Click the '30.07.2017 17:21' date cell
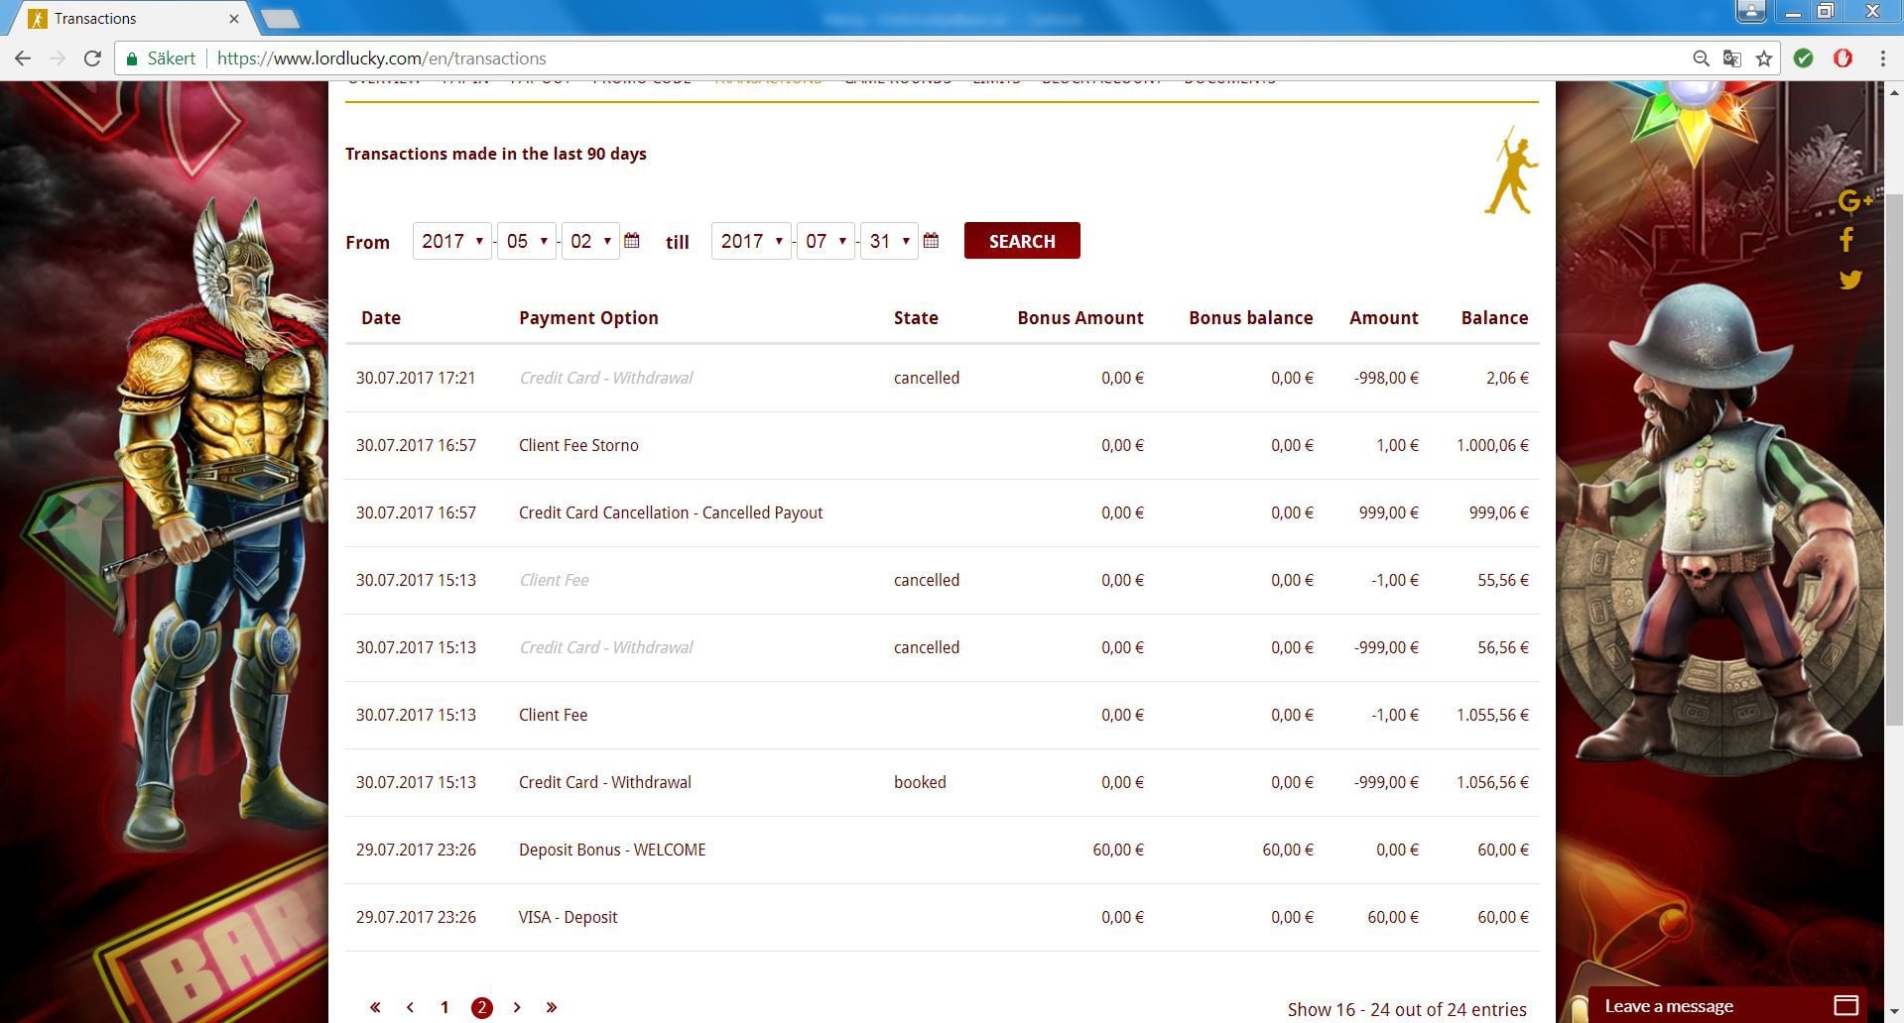 tap(416, 378)
